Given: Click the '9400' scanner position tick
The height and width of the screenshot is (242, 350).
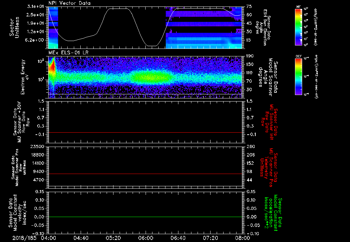Looking at the screenshot, I should (x=39, y=172).
